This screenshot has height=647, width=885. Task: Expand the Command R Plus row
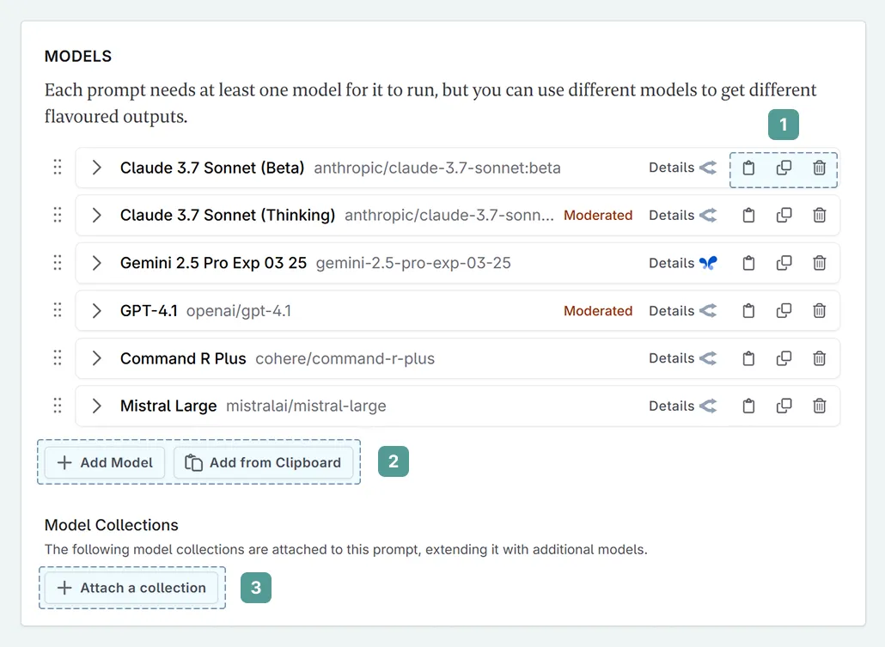coord(97,358)
